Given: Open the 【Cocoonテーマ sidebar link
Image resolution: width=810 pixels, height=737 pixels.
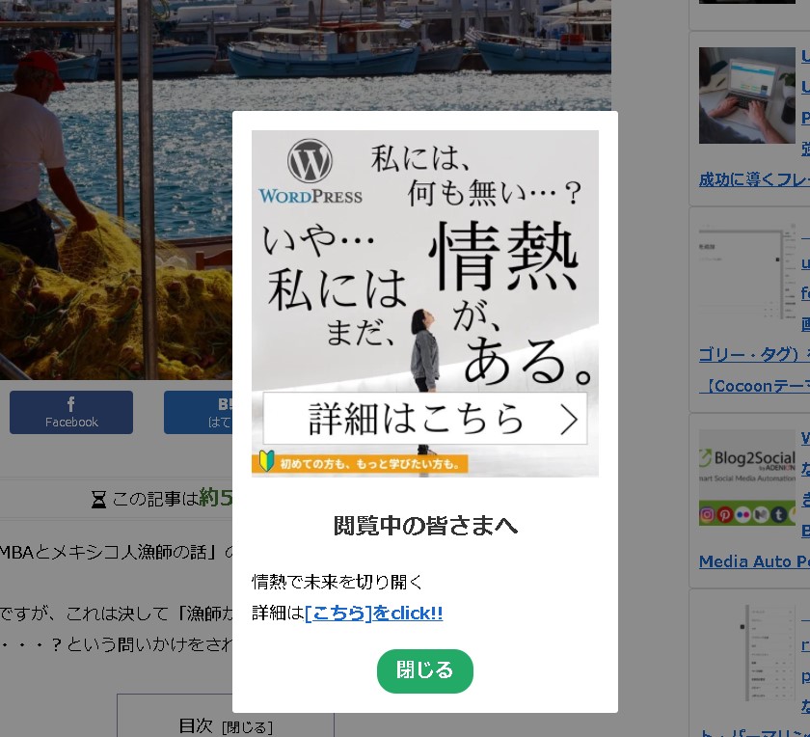Looking at the screenshot, I should 754,385.
